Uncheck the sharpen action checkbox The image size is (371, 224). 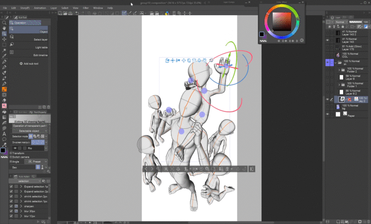pyautogui.click(x=11, y=206)
